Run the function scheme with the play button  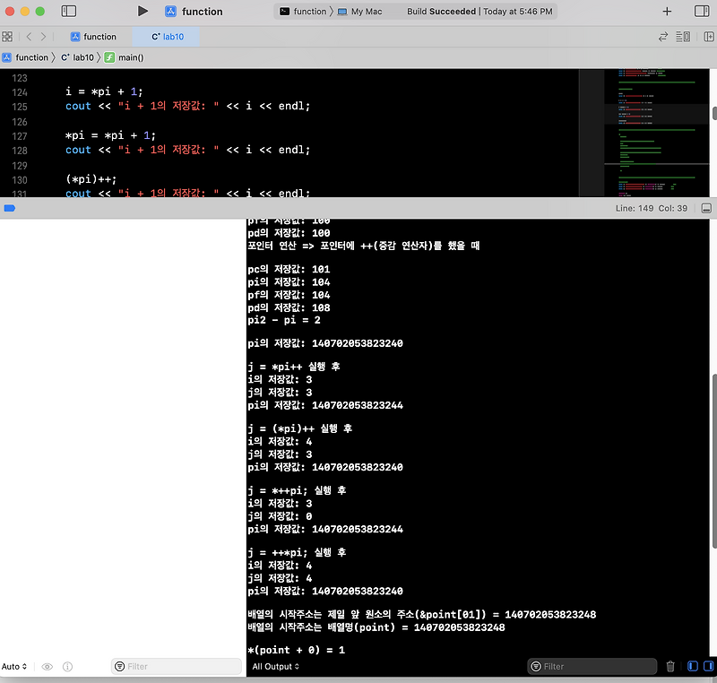coord(143,11)
